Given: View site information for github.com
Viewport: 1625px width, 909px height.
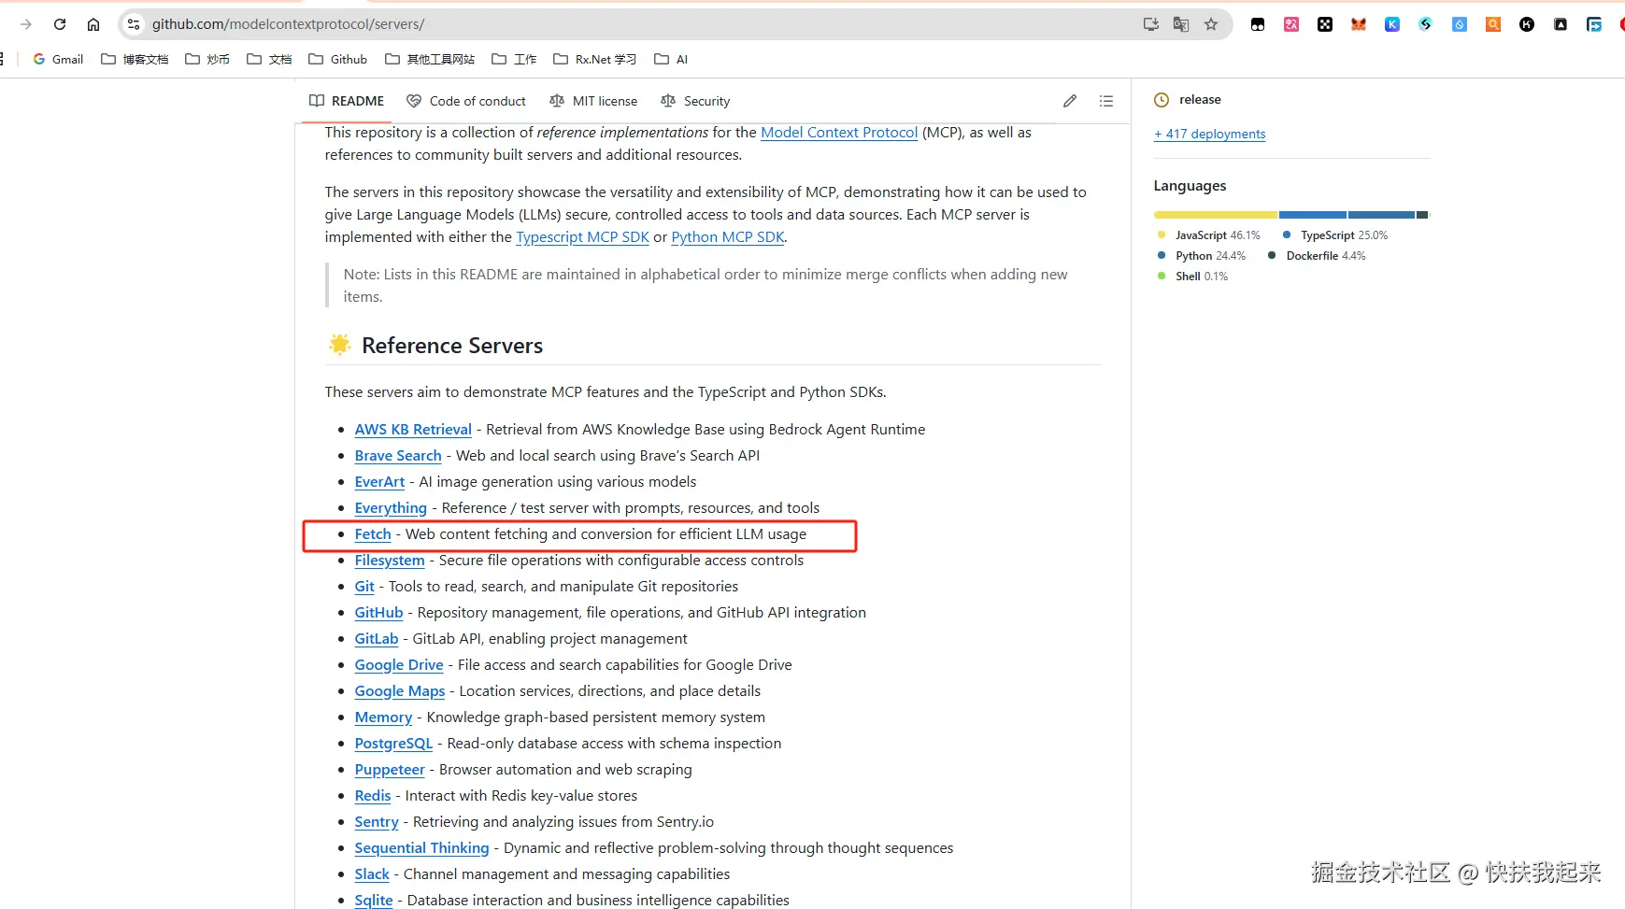Looking at the screenshot, I should tap(134, 24).
